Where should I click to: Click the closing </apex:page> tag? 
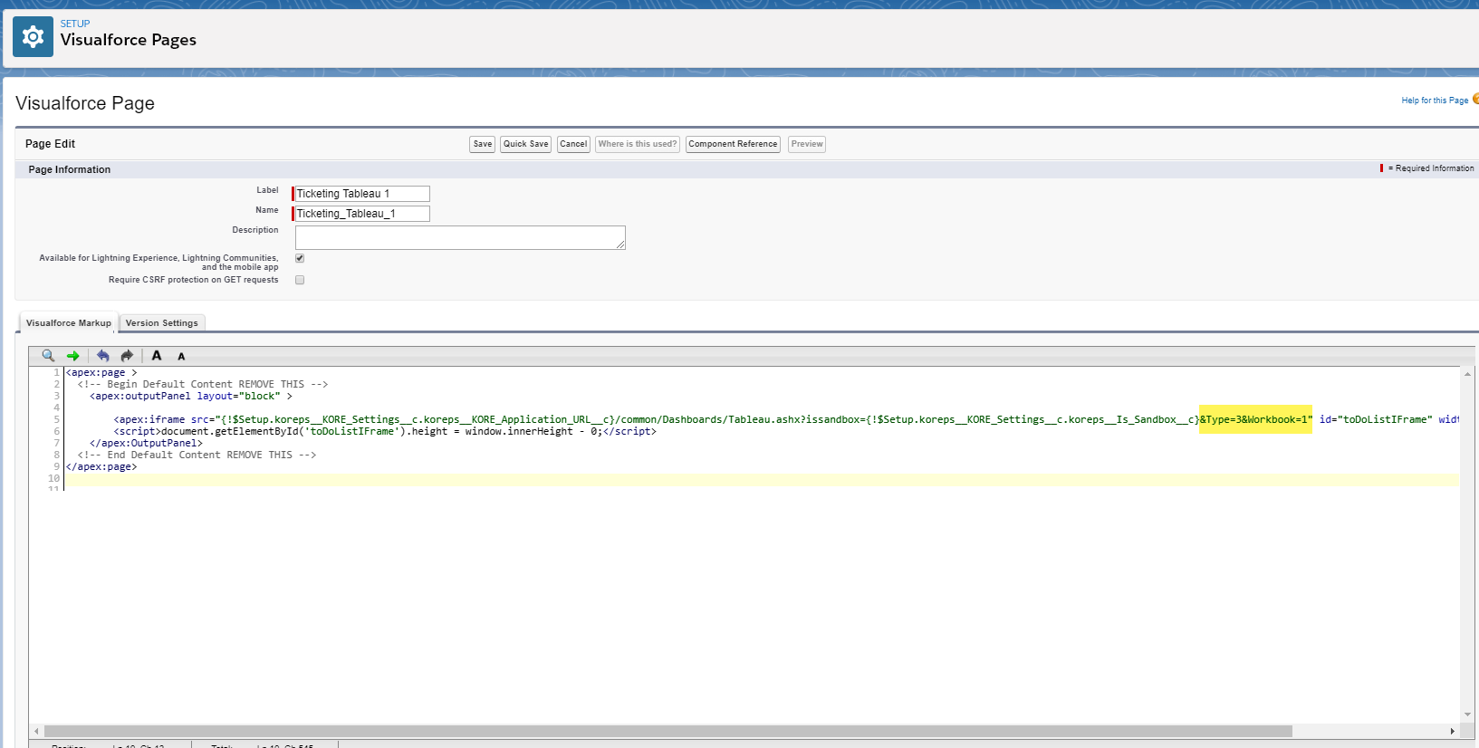click(x=101, y=466)
